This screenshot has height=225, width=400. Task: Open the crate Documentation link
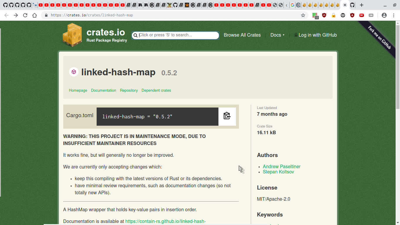[104, 90]
